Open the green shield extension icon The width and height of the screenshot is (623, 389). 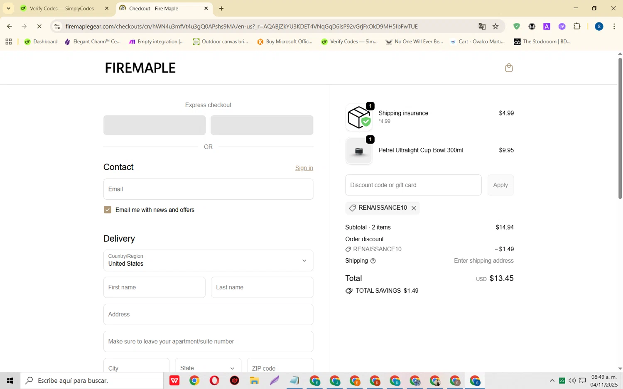click(517, 26)
